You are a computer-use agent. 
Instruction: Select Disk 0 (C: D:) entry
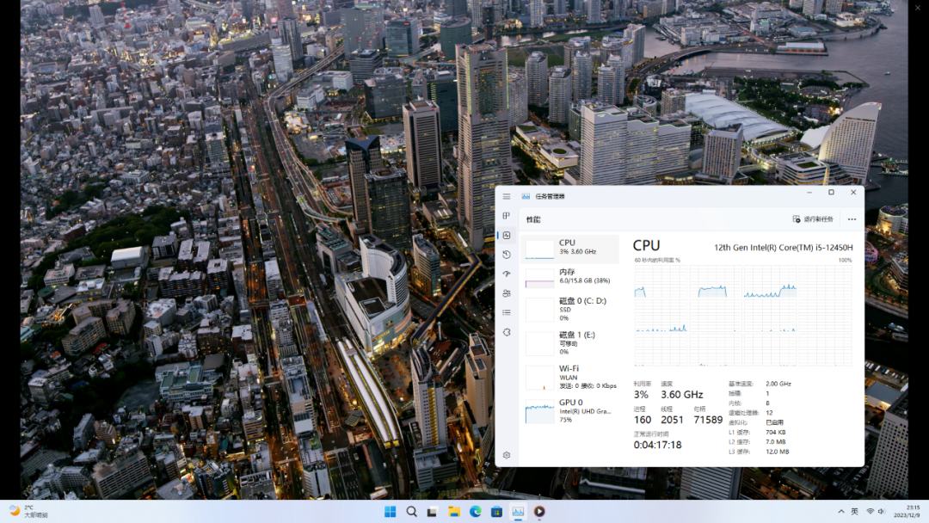coord(570,309)
